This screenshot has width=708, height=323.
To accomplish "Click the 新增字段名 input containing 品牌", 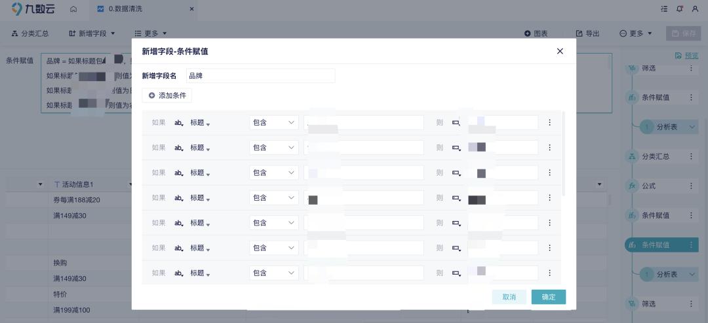I will coord(260,76).
